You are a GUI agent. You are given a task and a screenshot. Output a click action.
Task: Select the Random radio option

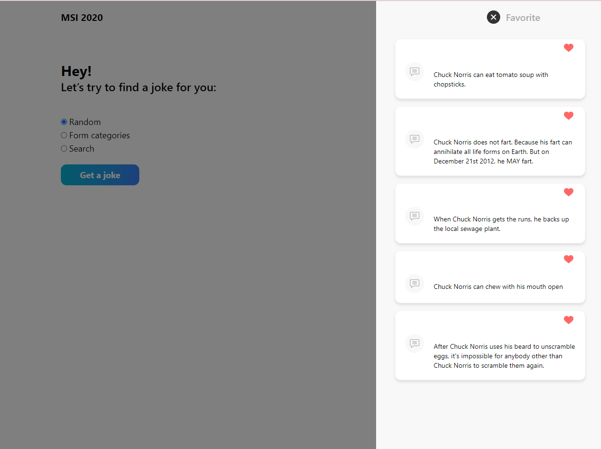pyautogui.click(x=64, y=122)
